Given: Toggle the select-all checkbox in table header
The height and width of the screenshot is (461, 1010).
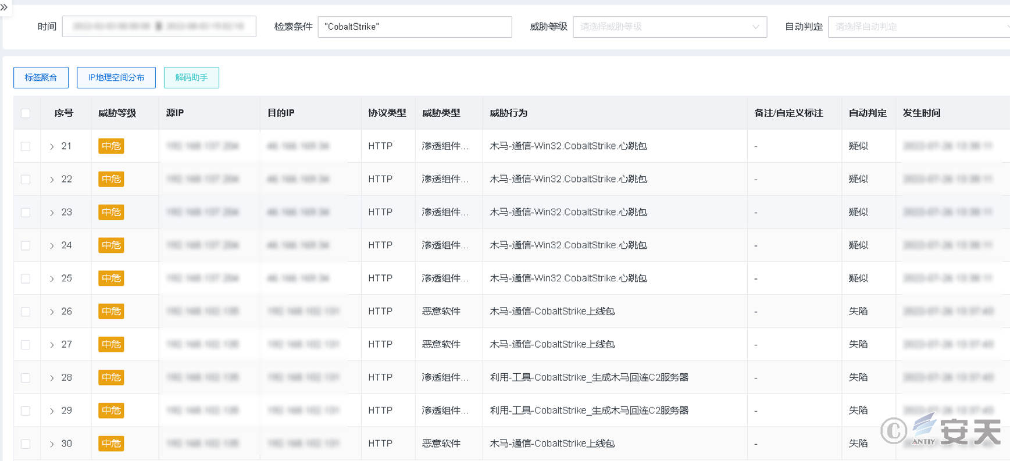Looking at the screenshot, I should pos(26,113).
